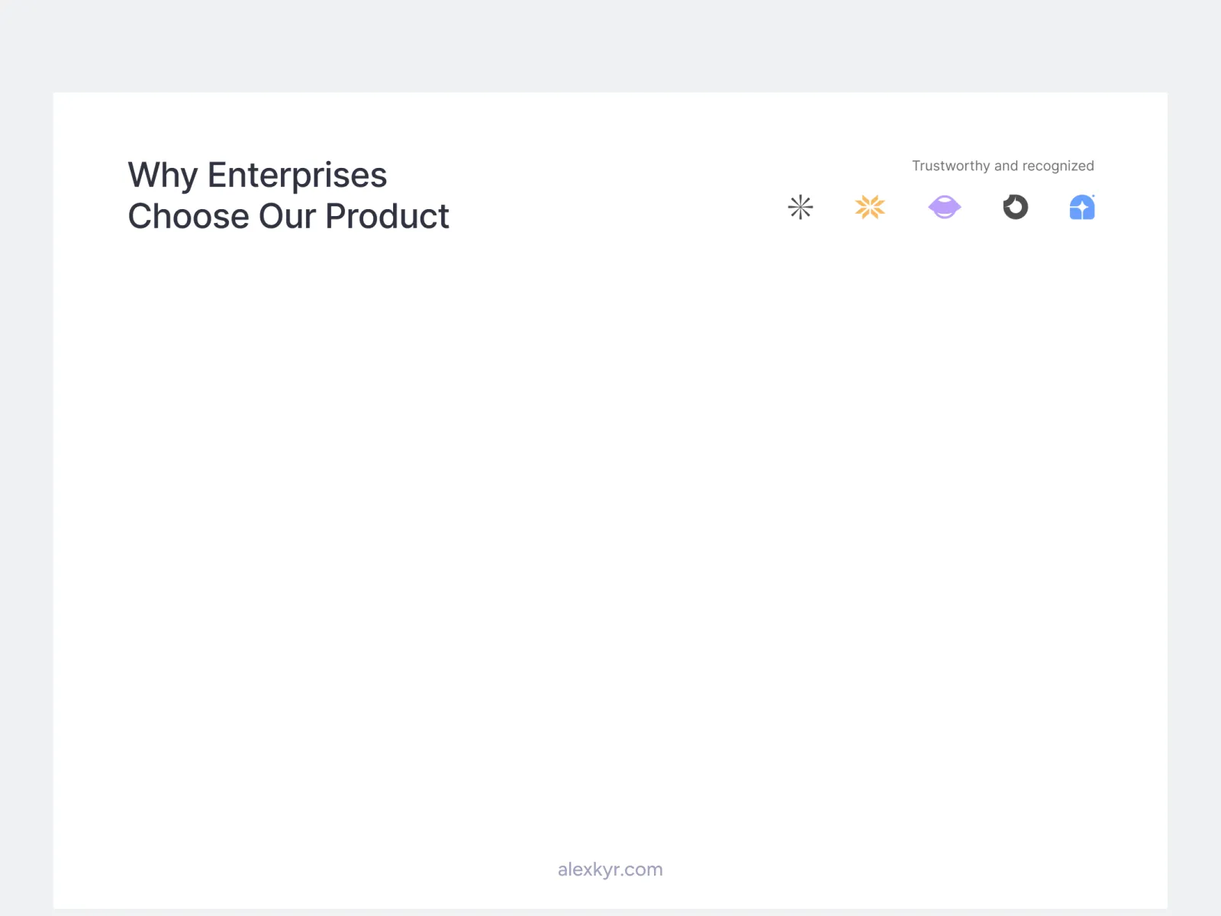1221x916 pixels.
Task: Select the word "recognized" in the caption
Action: point(1058,166)
